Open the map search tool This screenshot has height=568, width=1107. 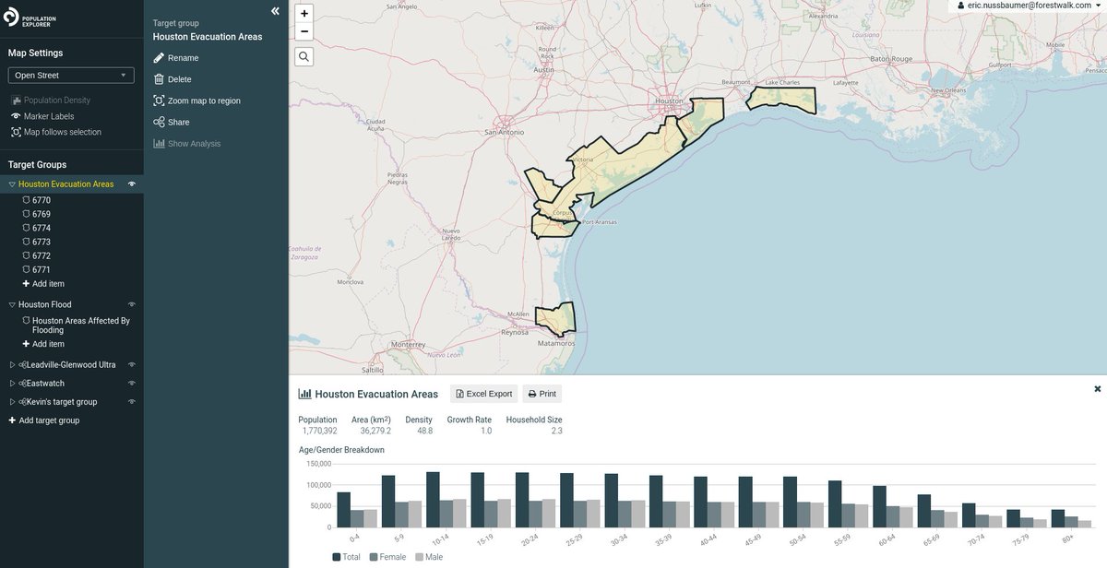coord(304,56)
